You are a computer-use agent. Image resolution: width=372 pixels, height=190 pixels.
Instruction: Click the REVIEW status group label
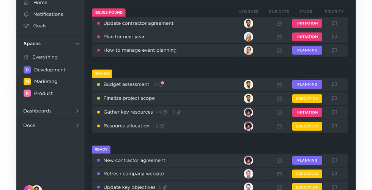tap(102, 74)
